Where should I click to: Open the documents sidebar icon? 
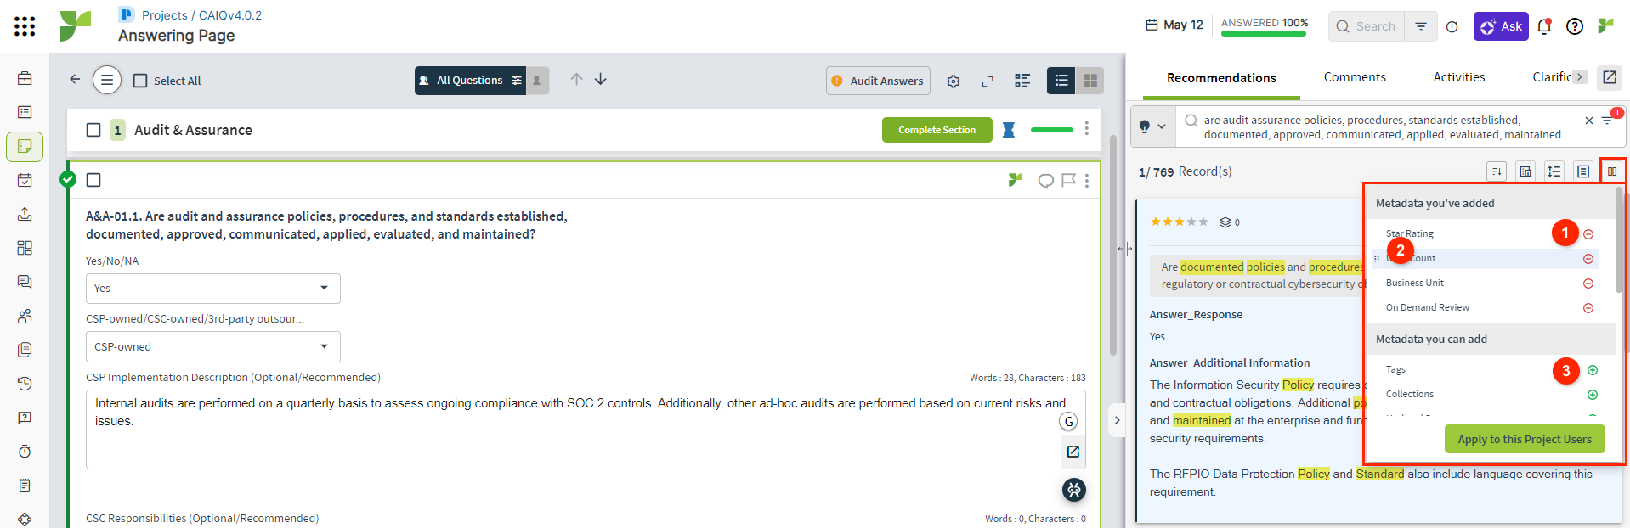(x=25, y=350)
